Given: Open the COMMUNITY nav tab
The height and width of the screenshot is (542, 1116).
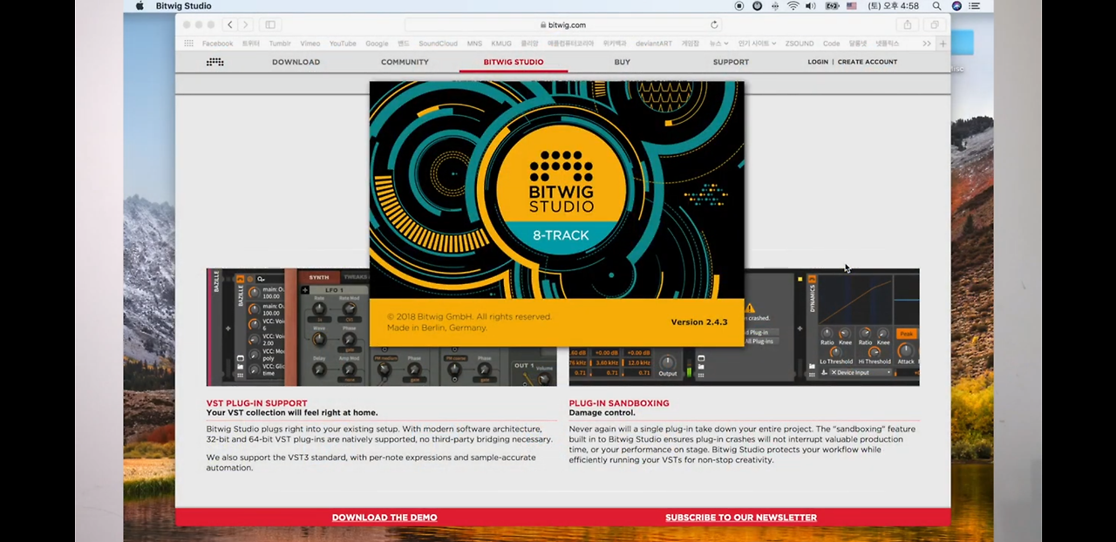Looking at the screenshot, I should [405, 62].
